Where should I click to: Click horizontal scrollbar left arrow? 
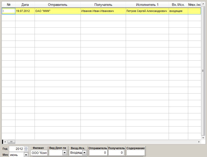[5, 142]
